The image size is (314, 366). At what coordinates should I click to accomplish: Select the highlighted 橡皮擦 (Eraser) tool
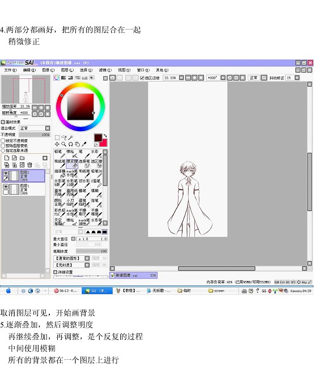pyautogui.click(x=72, y=163)
